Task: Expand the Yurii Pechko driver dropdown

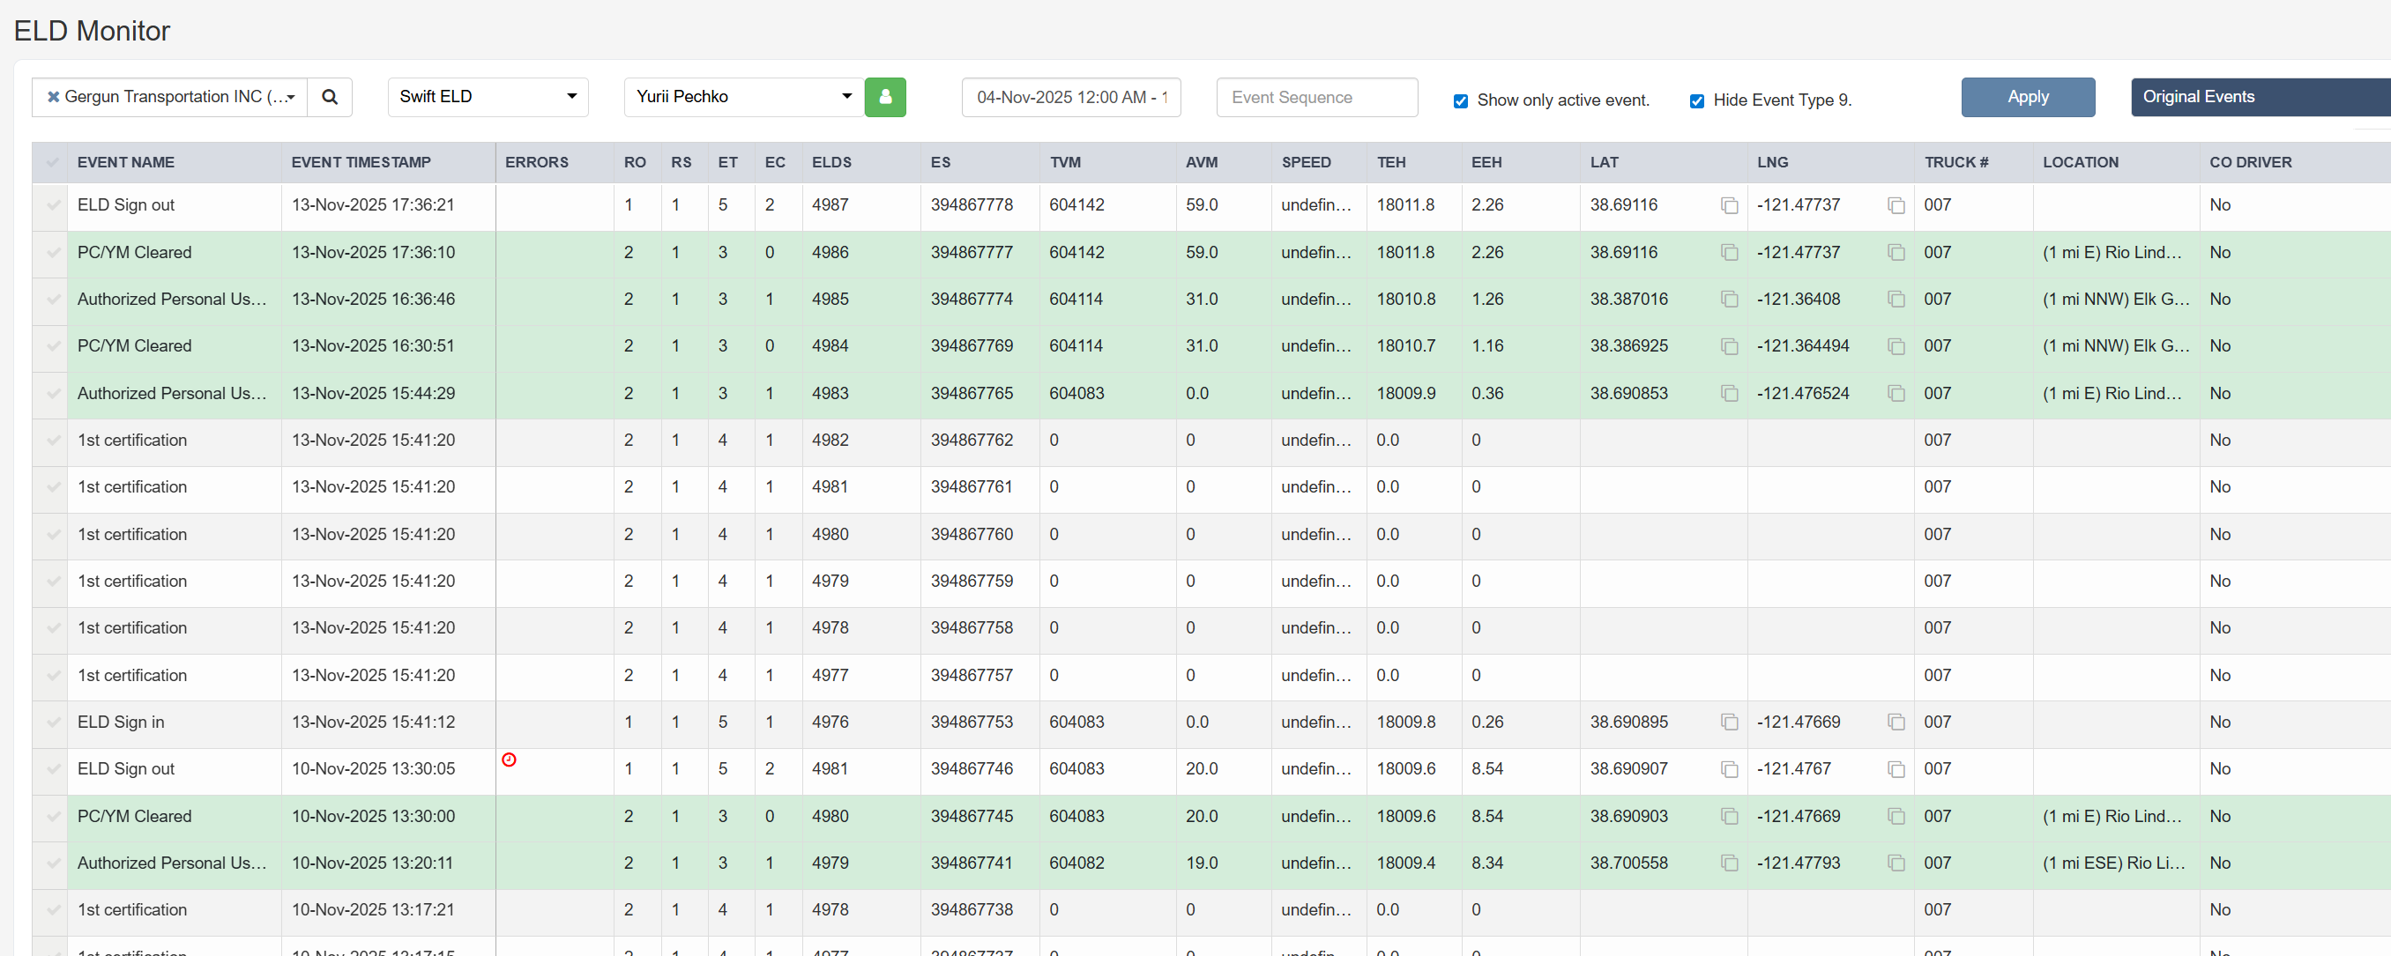Action: [x=742, y=97]
